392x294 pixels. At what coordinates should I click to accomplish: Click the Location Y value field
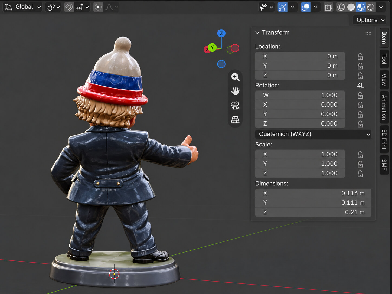click(x=300, y=66)
